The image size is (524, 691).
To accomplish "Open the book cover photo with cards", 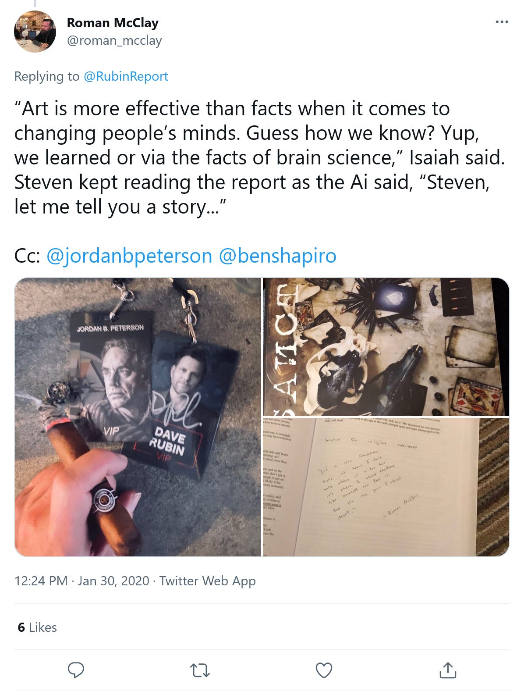I will (x=386, y=347).
